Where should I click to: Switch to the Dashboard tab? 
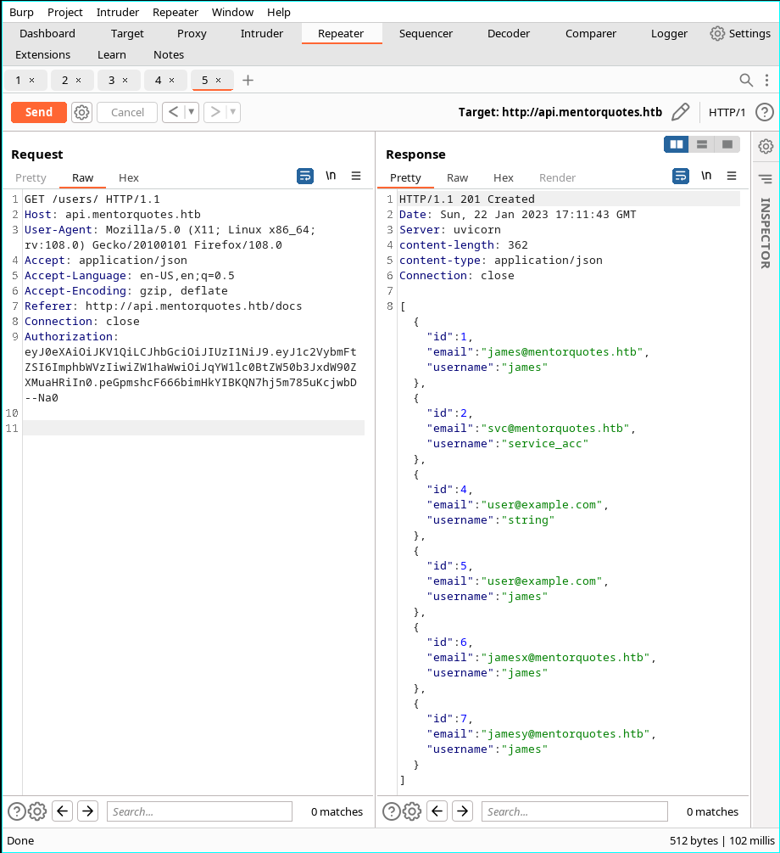tap(47, 34)
